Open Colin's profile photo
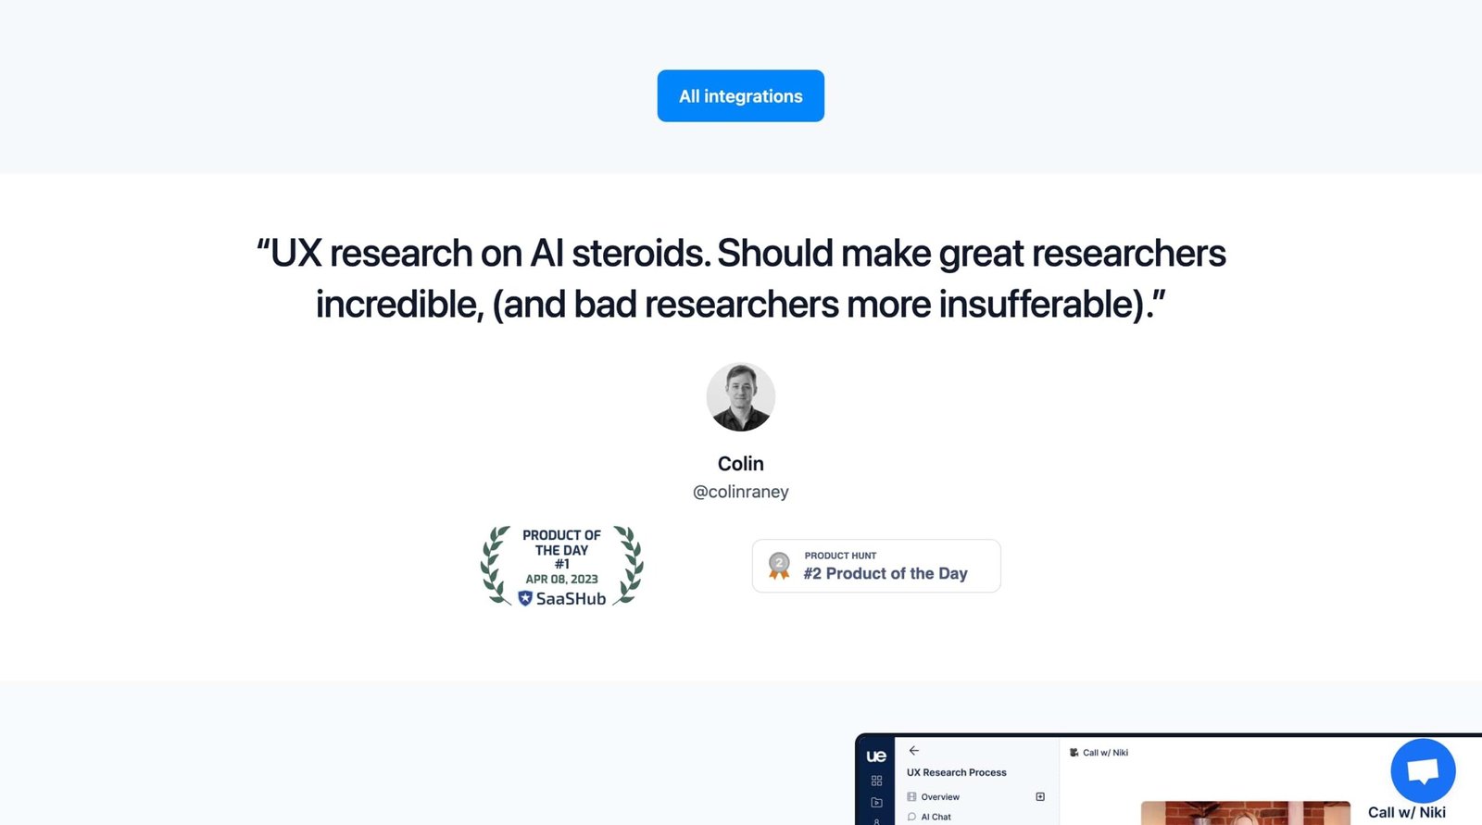The height and width of the screenshot is (825, 1482). click(x=740, y=397)
